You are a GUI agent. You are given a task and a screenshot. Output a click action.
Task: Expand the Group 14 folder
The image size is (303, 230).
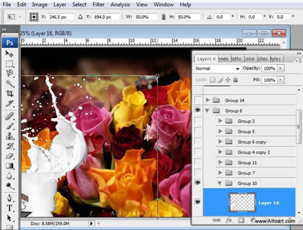[208, 100]
